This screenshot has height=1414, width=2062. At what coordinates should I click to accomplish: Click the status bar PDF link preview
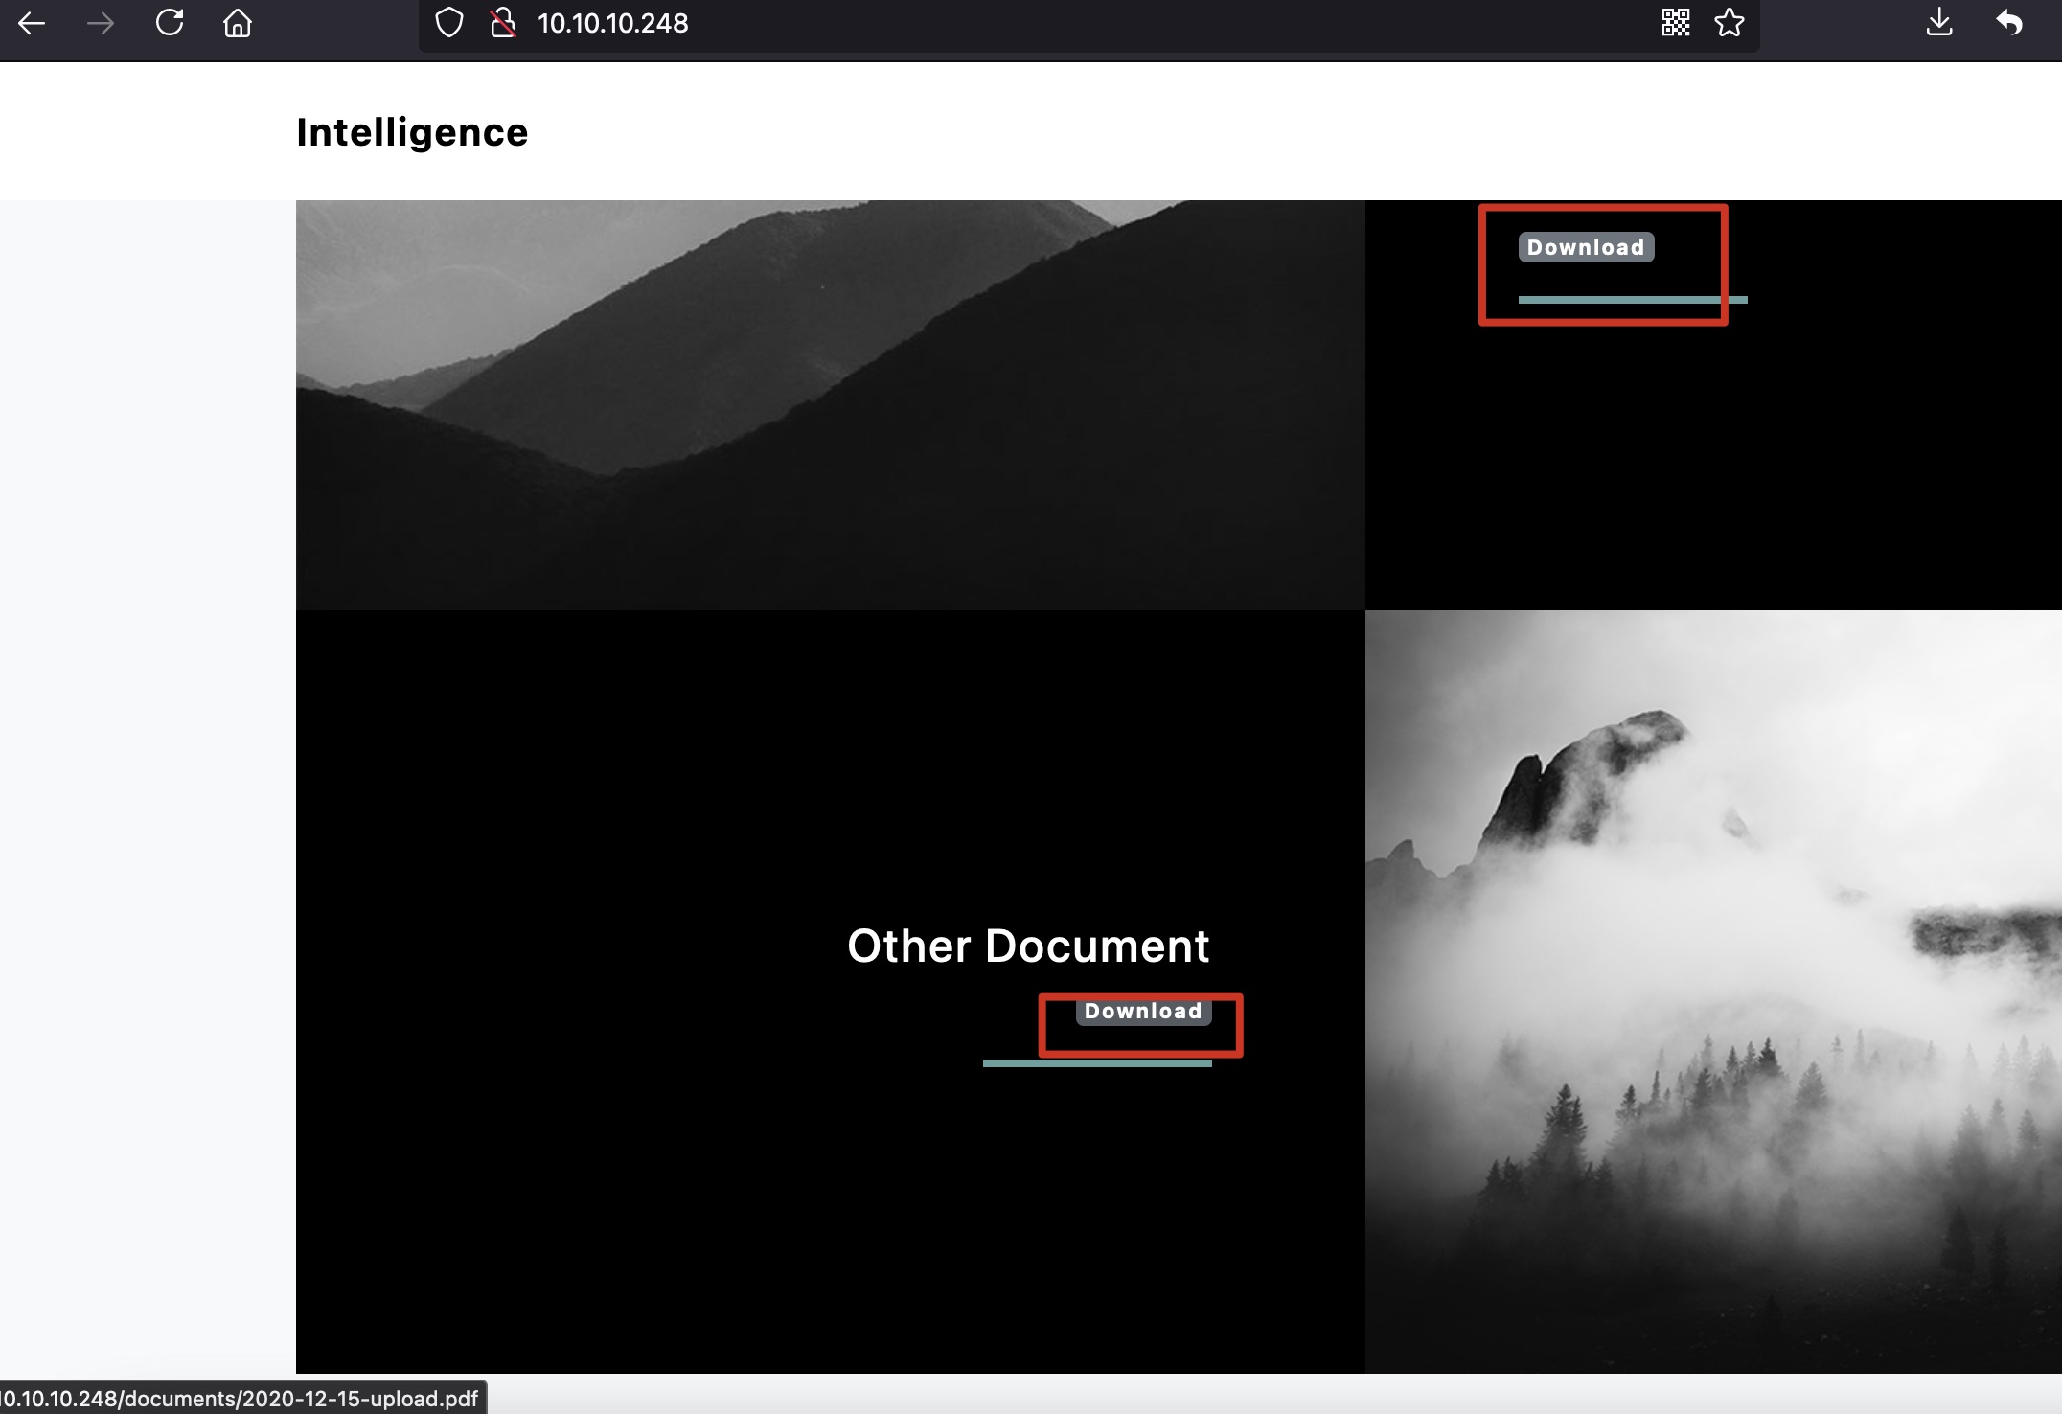click(x=240, y=1399)
